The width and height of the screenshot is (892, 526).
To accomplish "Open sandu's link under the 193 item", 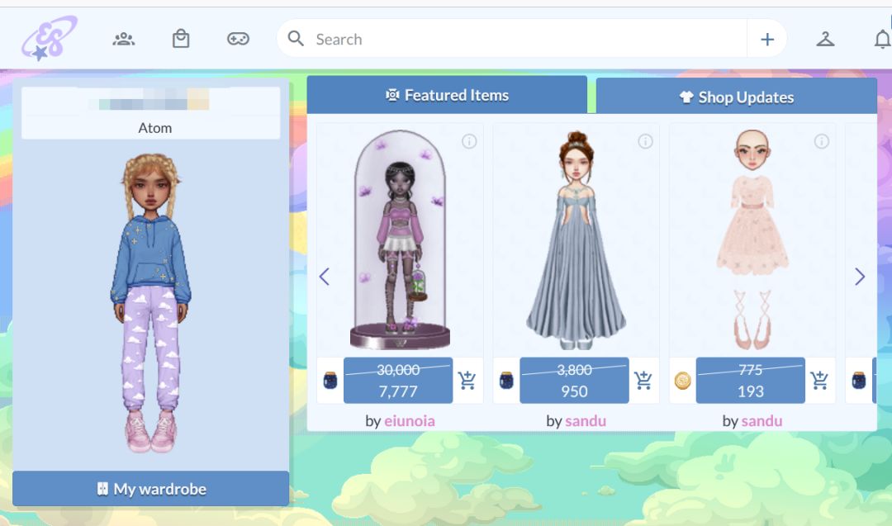I will tap(762, 421).
